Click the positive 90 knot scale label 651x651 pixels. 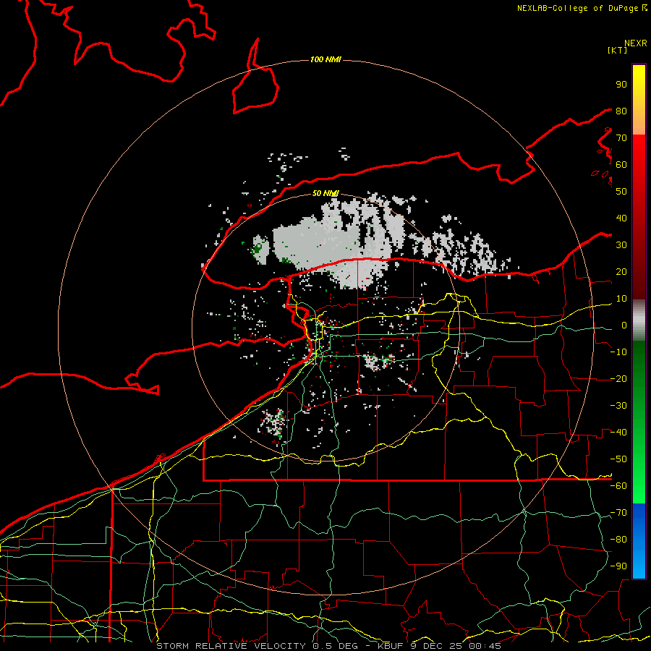click(x=621, y=85)
